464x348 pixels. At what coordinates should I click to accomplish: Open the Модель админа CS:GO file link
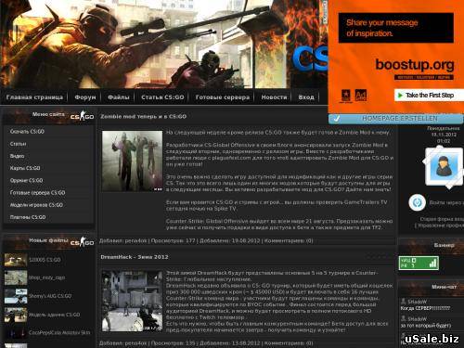click(55, 315)
